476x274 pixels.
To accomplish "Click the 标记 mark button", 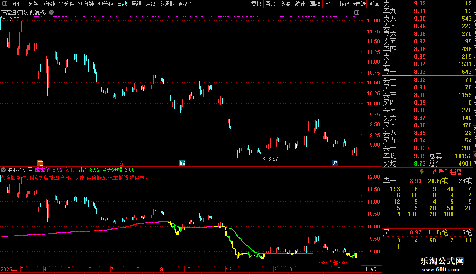I will pyautogui.click(x=344, y=4).
